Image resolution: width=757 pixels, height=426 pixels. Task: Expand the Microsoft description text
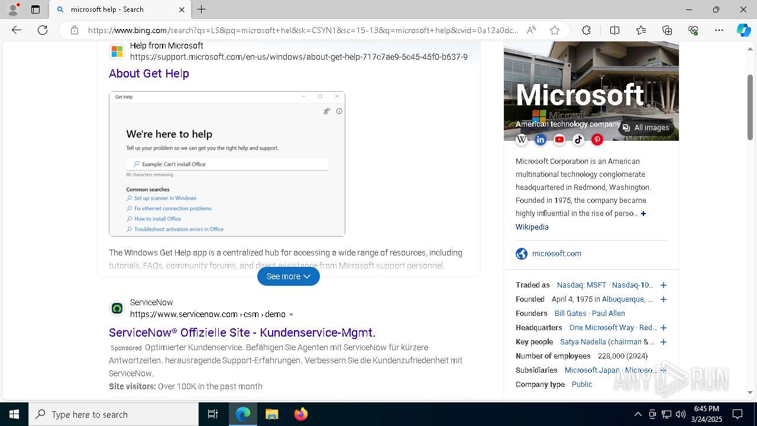(643, 214)
